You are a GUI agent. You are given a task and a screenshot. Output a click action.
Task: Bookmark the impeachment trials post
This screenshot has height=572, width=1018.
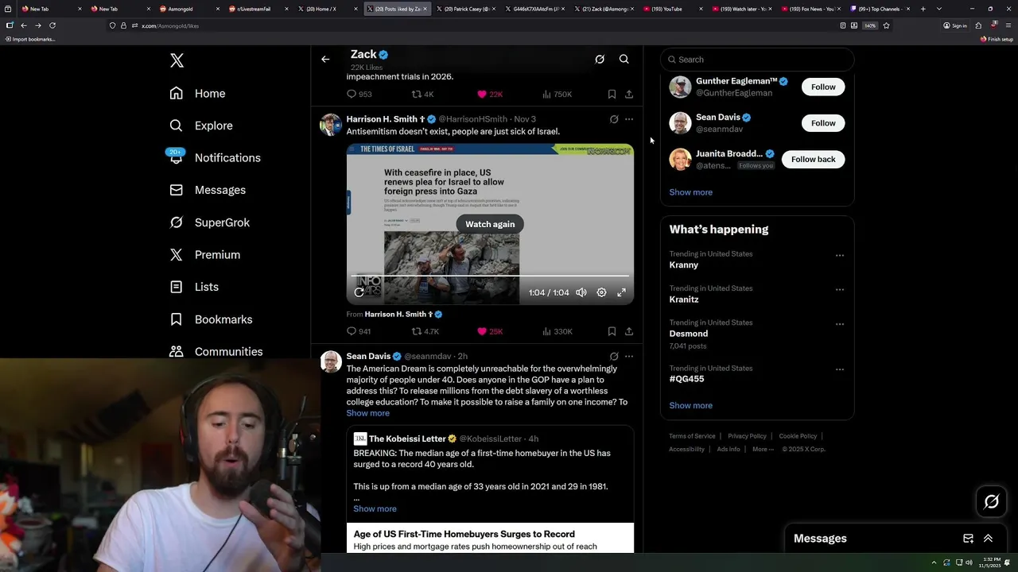(x=612, y=94)
